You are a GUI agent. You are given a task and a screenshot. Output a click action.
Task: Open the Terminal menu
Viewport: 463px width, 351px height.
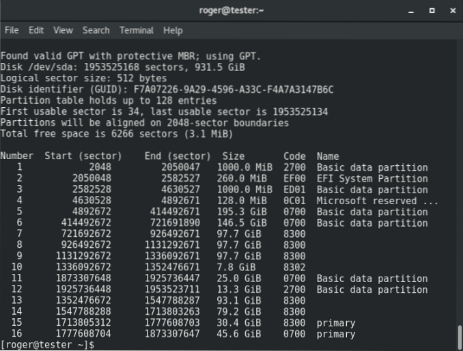point(137,30)
